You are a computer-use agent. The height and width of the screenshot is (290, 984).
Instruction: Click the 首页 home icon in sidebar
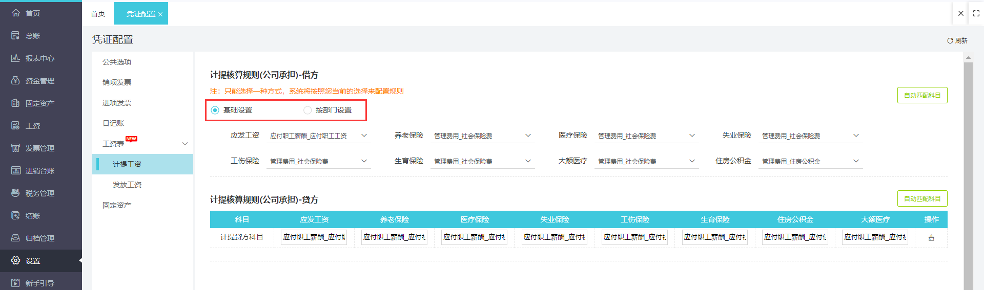(16, 13)
